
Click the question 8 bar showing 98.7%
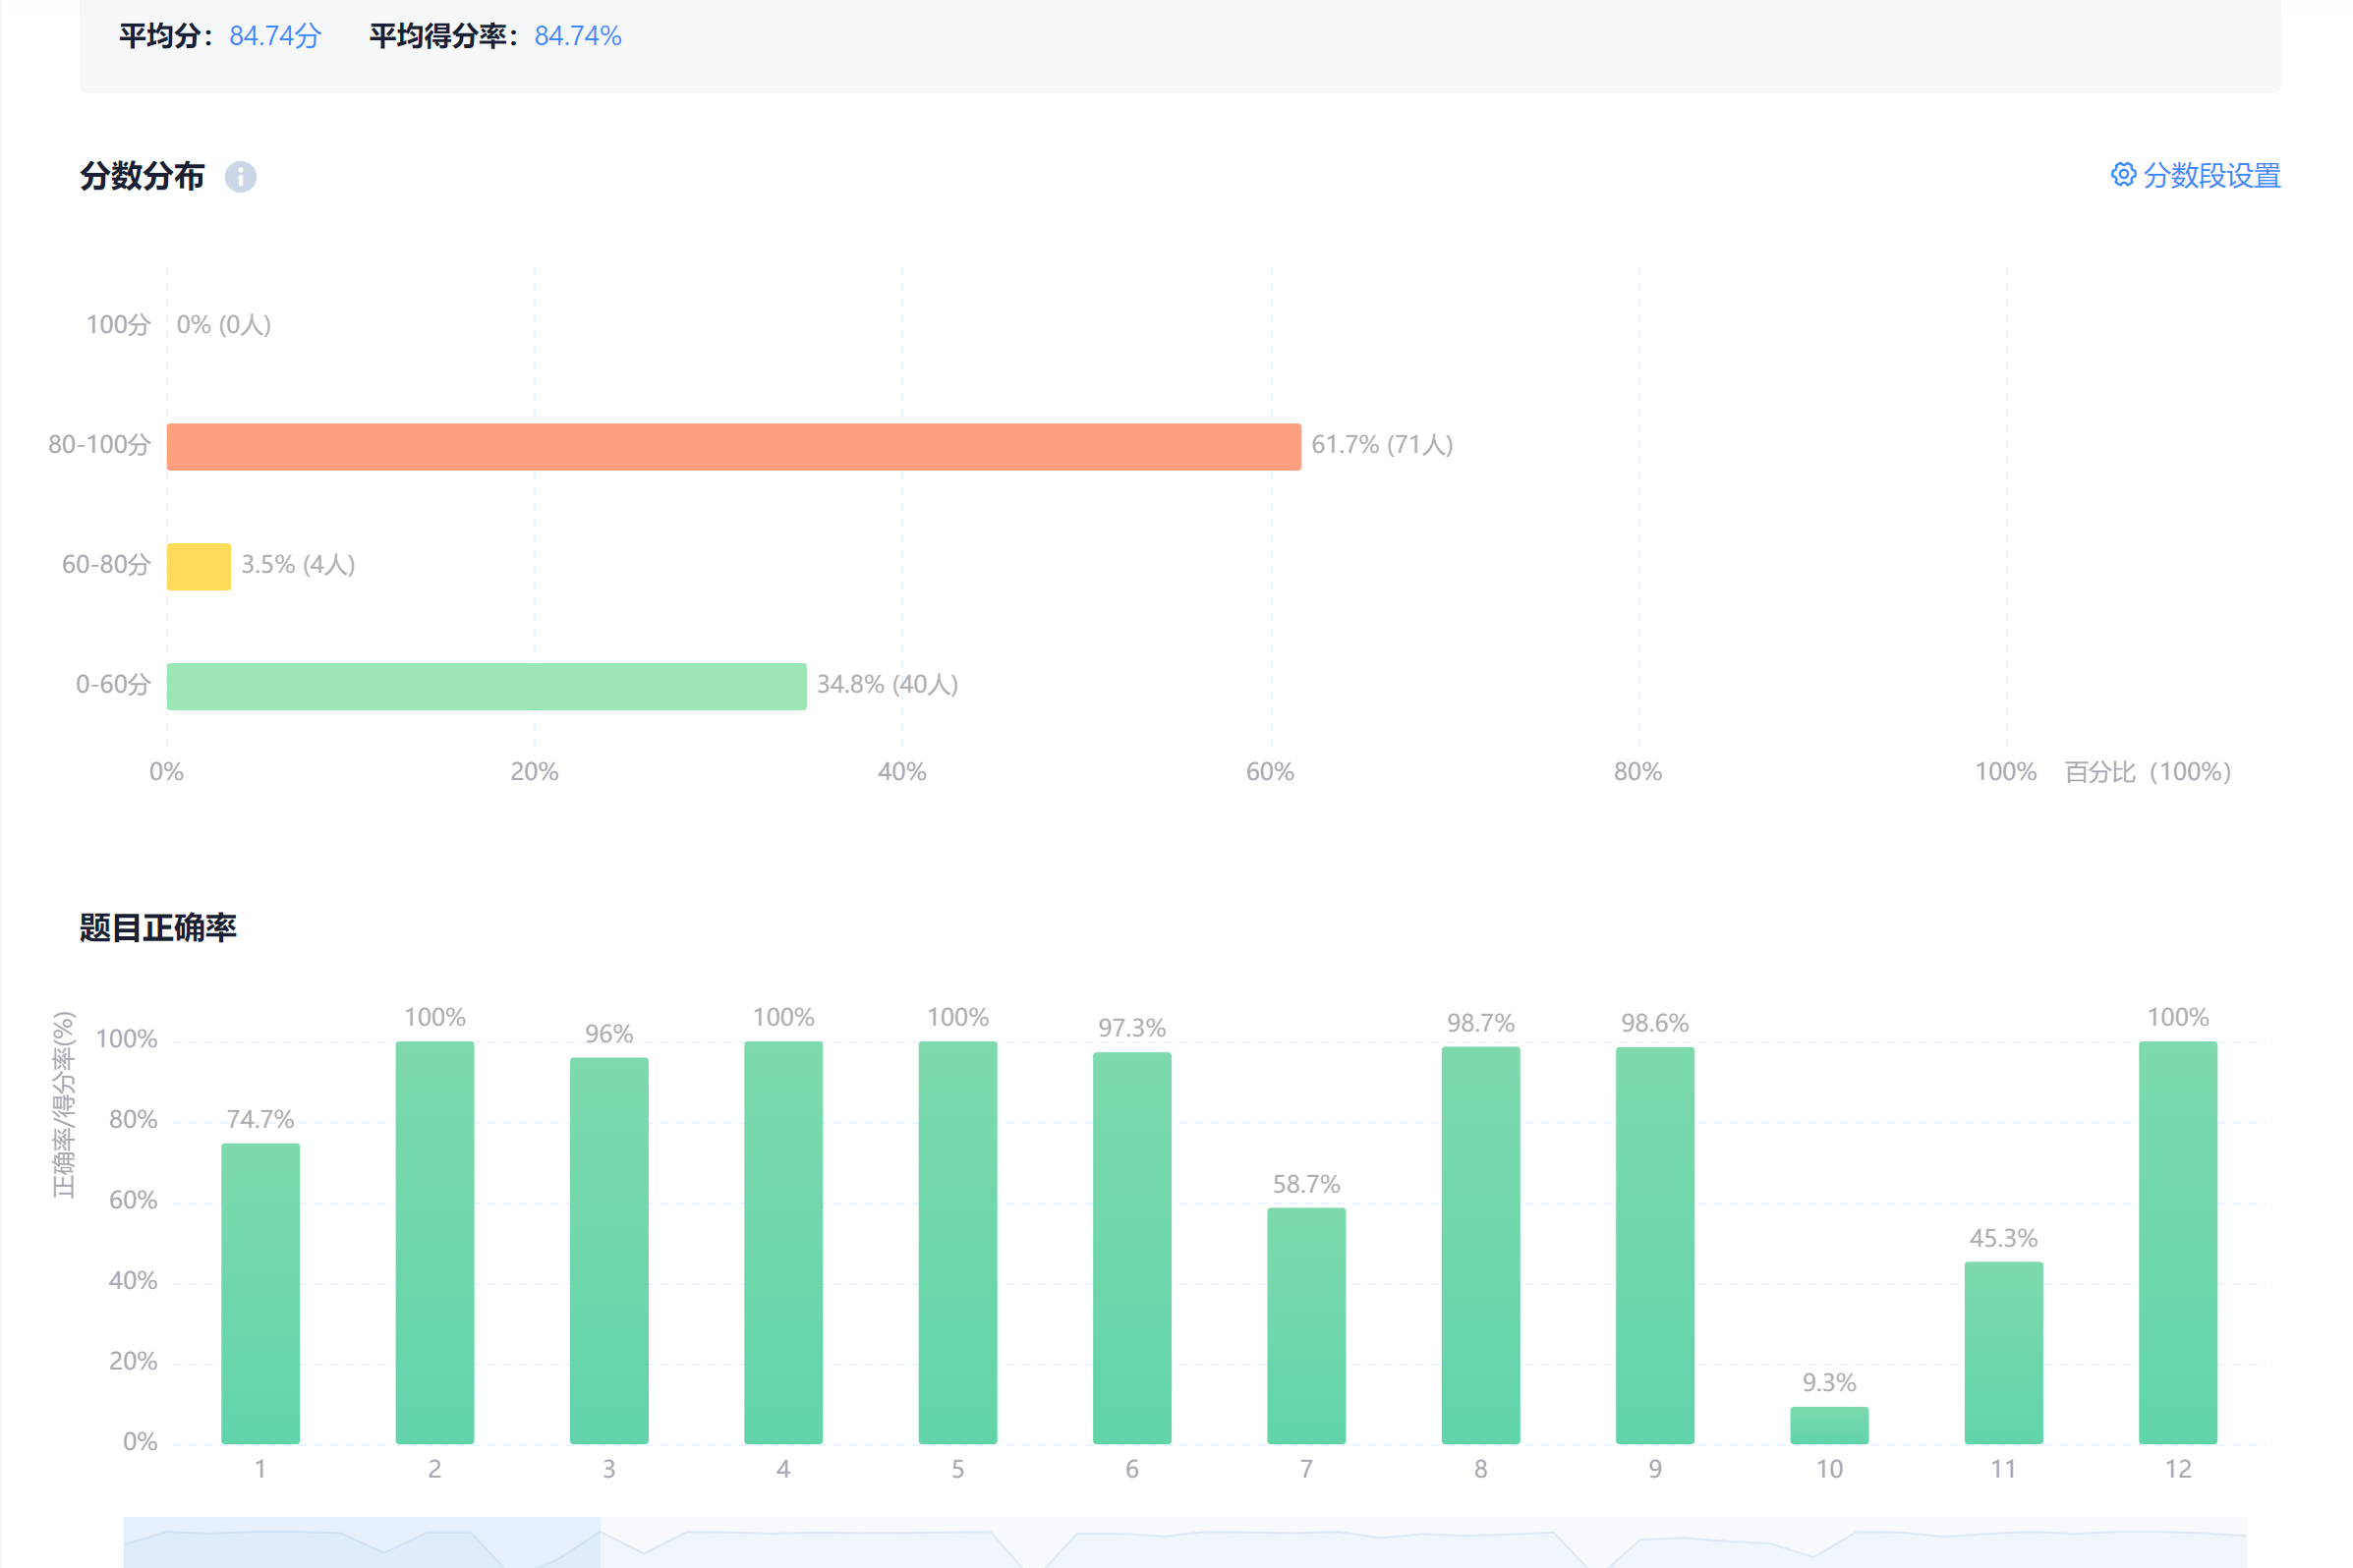[1479, 1245]
